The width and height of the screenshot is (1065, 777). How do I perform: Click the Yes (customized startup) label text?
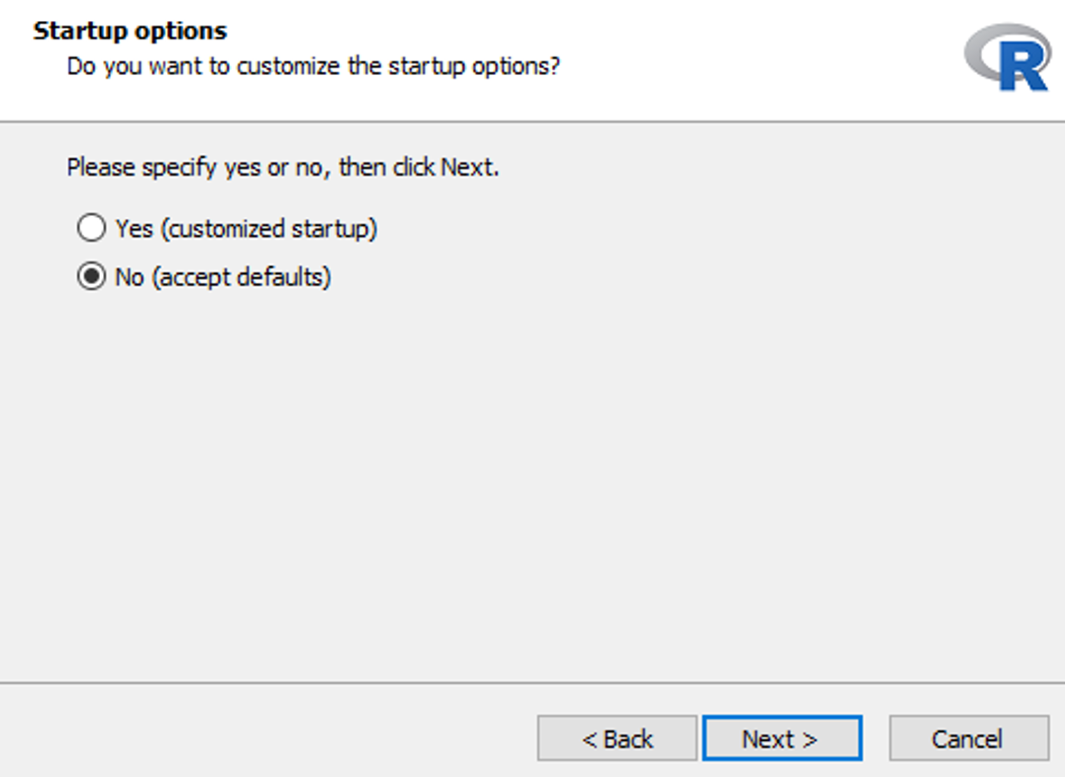pos(247,227)
